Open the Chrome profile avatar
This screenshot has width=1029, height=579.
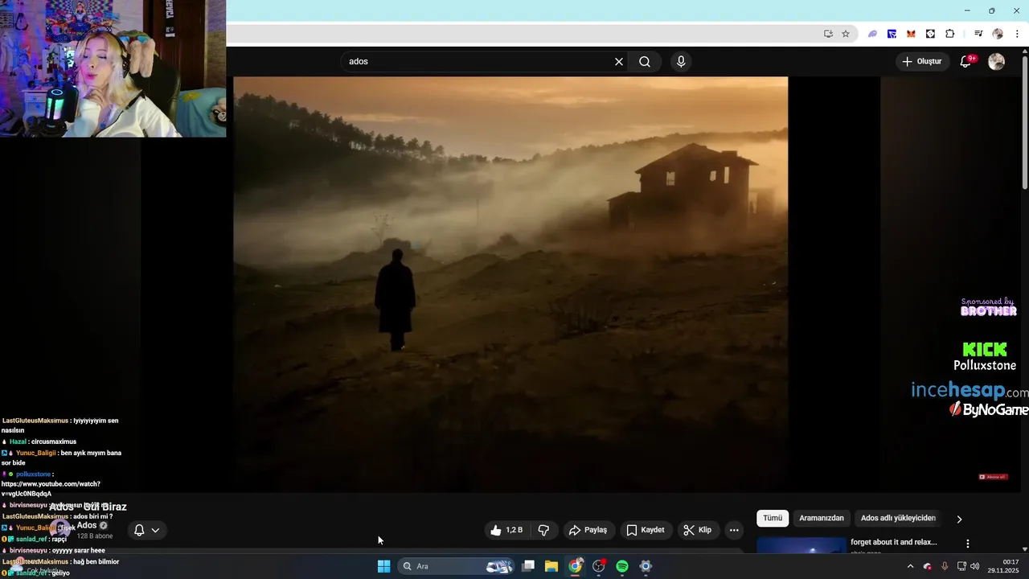998,34
